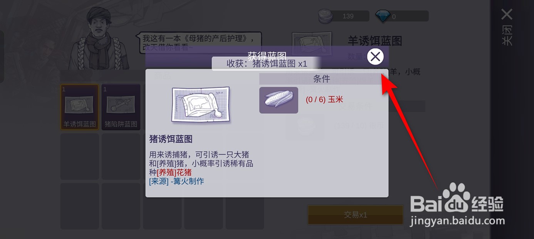
Task: Tap the merchant's speech bubble
Action: (x=199, y=43)
